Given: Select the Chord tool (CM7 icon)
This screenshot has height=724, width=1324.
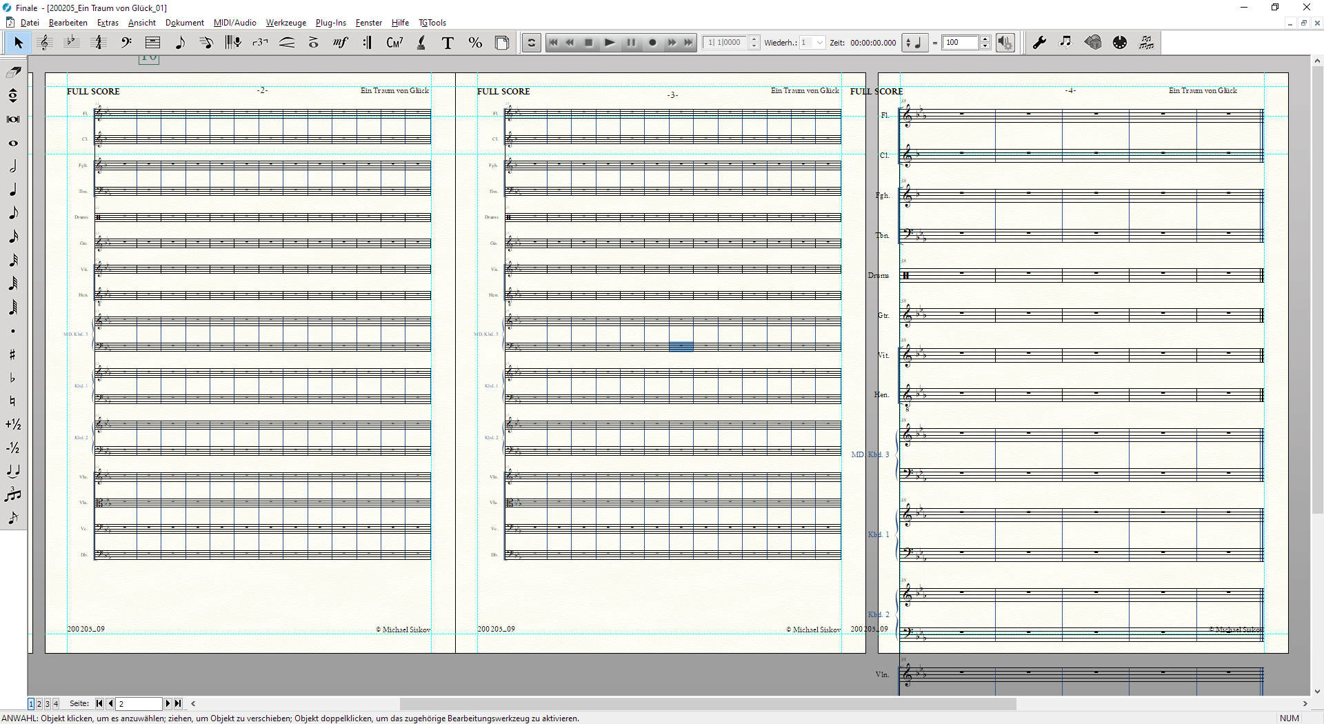Looking at the screenshot, I should (394, 43).
